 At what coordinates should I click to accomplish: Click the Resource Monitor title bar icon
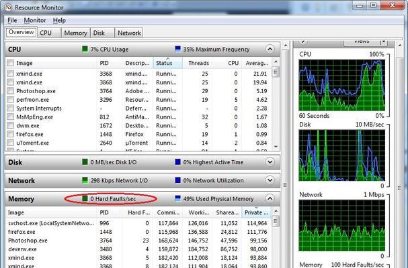point(8,7)
